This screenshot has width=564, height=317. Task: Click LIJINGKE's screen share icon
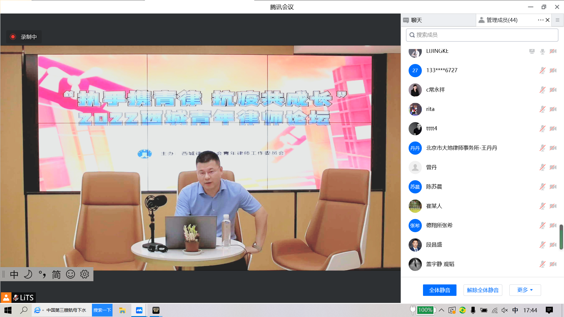(532, 51)
